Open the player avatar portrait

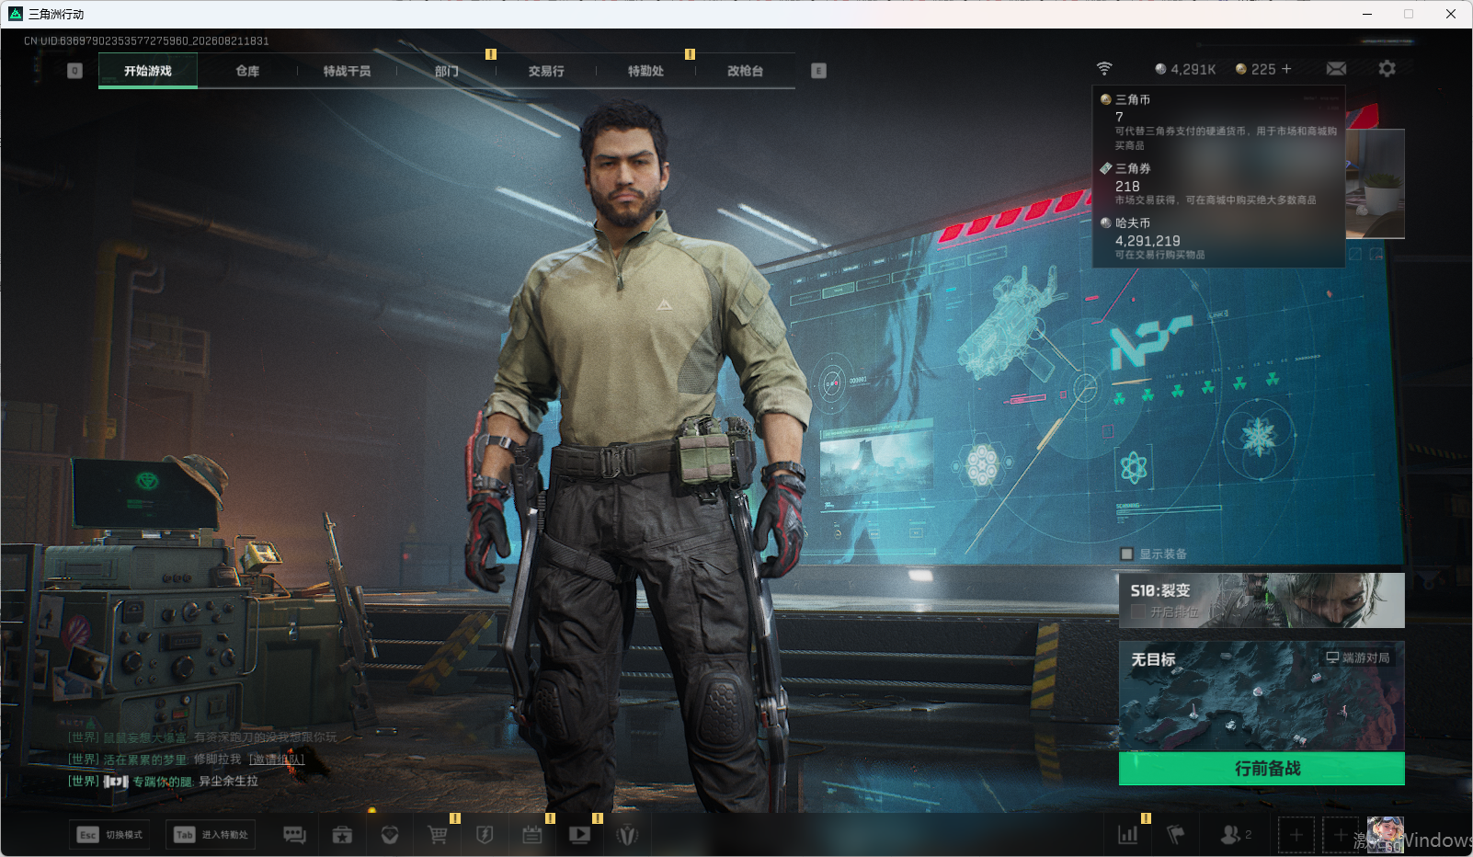[1385, 834]
